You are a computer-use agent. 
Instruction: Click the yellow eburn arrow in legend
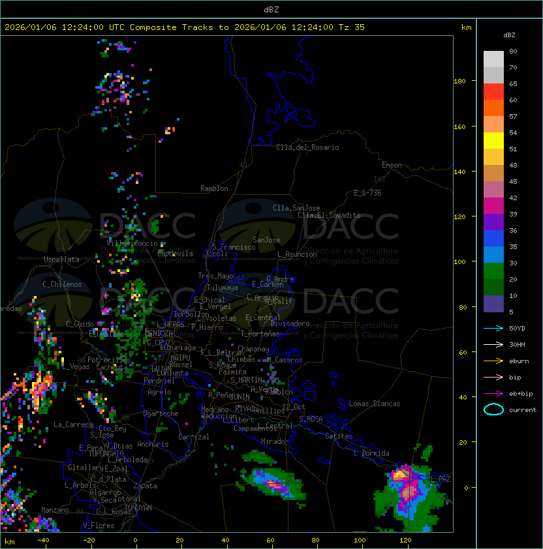pos(493,361)
